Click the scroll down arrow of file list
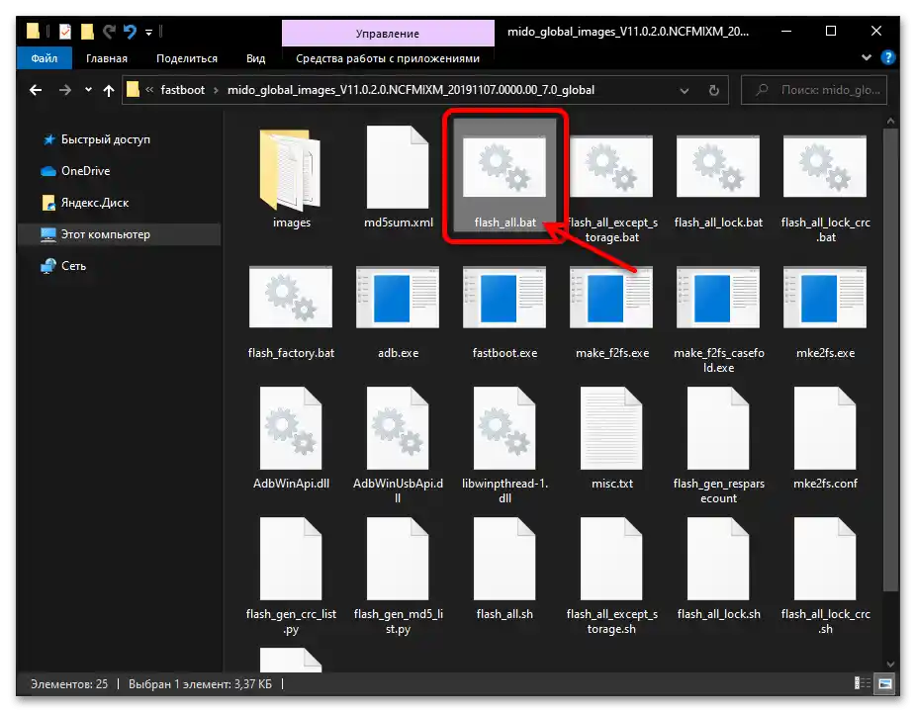This screenshot has height=712, width=916. click(x=890, y=664)
